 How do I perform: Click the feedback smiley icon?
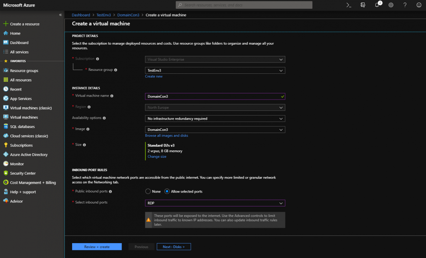419,5
